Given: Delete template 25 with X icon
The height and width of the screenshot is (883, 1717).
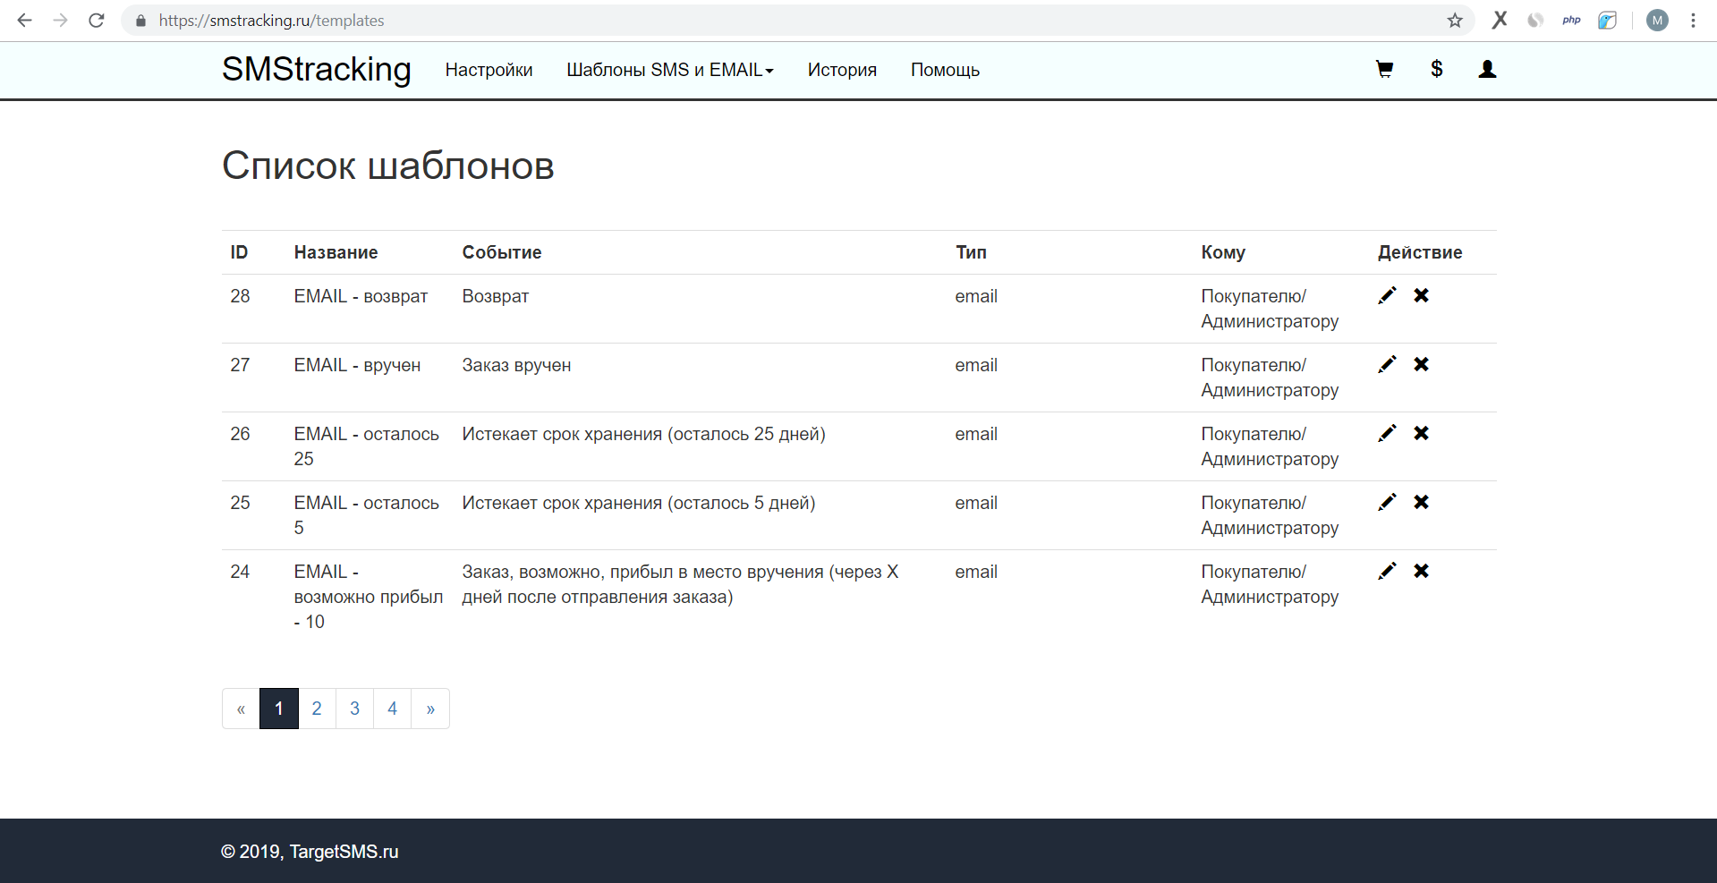Looking at the screenshot, I should [1421, 502].
